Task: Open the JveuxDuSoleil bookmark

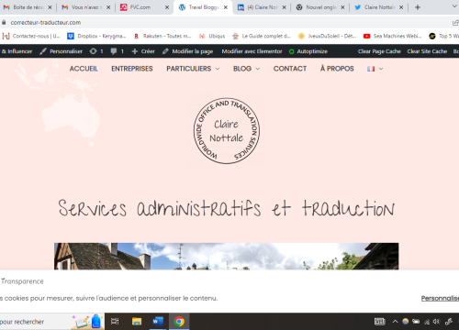Action: coord(328,36)
